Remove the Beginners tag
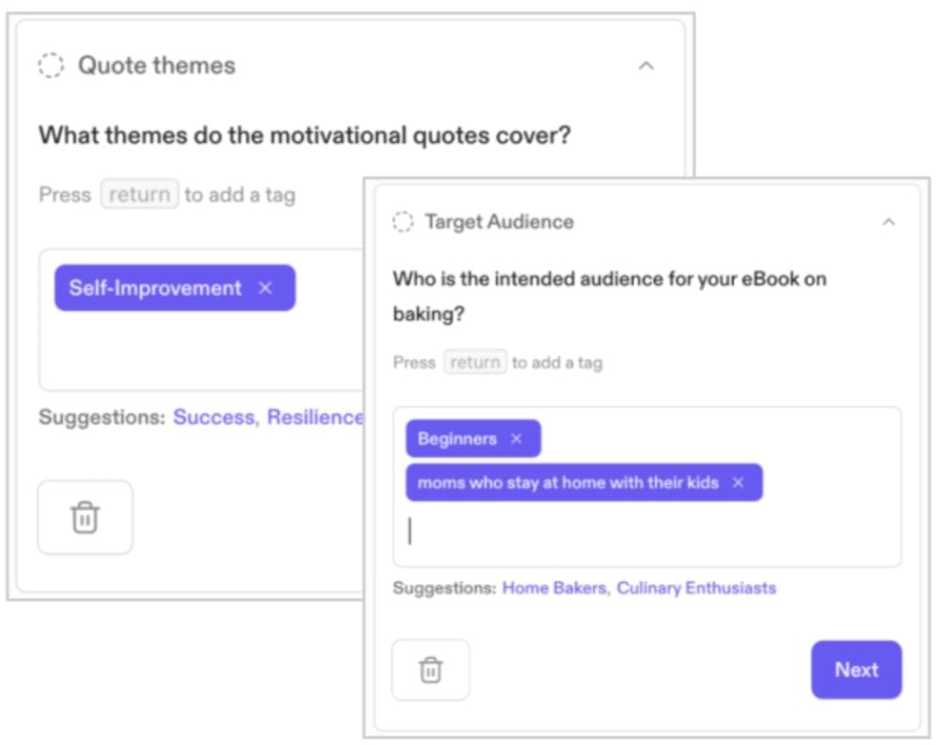Image resolution: width=941 pixels, height=745 pixels. [516, 438]
